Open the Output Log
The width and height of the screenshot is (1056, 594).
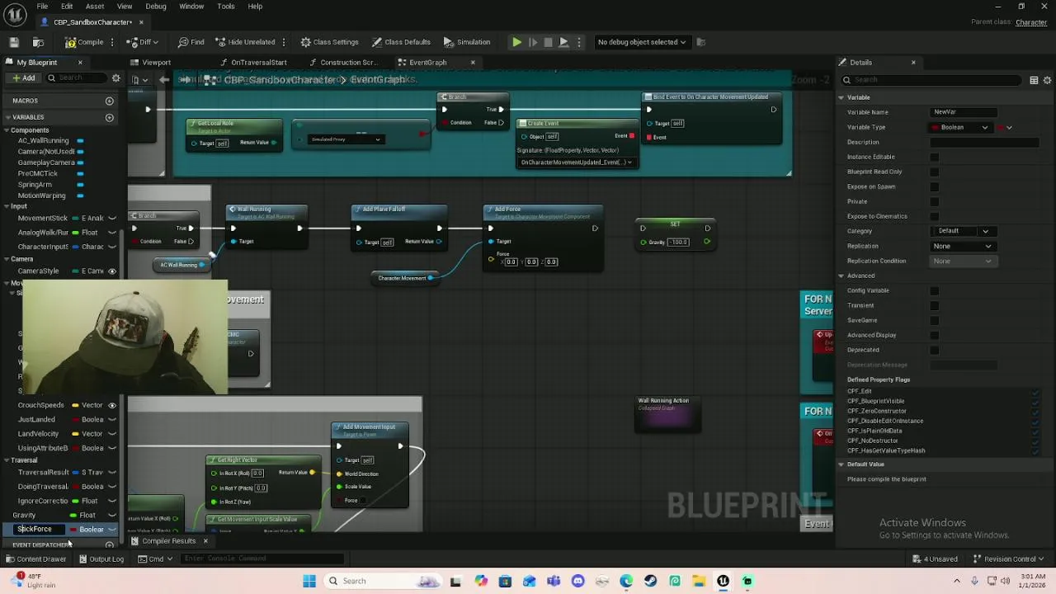point(101,559)
